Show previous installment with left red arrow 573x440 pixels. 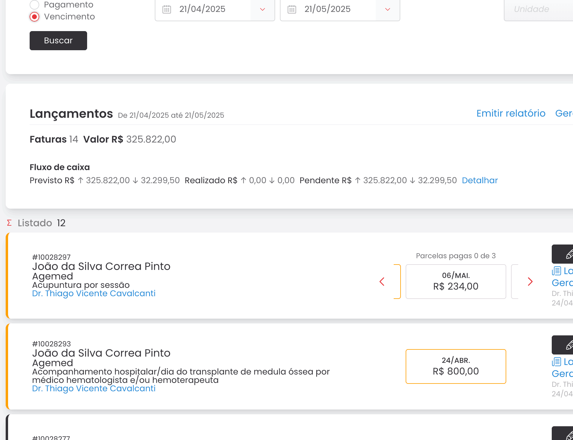(x=382, y=282)
